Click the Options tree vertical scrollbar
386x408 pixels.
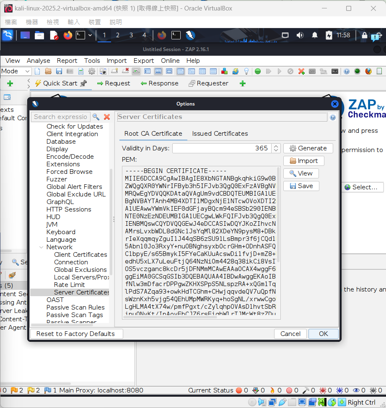click(111, 222)
